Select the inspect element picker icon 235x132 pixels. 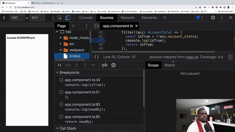click(59, 18)
